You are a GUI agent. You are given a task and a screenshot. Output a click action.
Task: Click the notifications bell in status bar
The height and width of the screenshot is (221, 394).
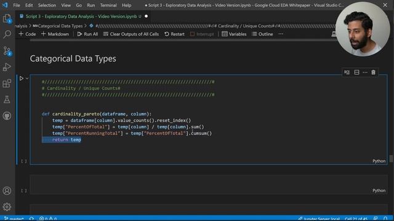[385, 219]
